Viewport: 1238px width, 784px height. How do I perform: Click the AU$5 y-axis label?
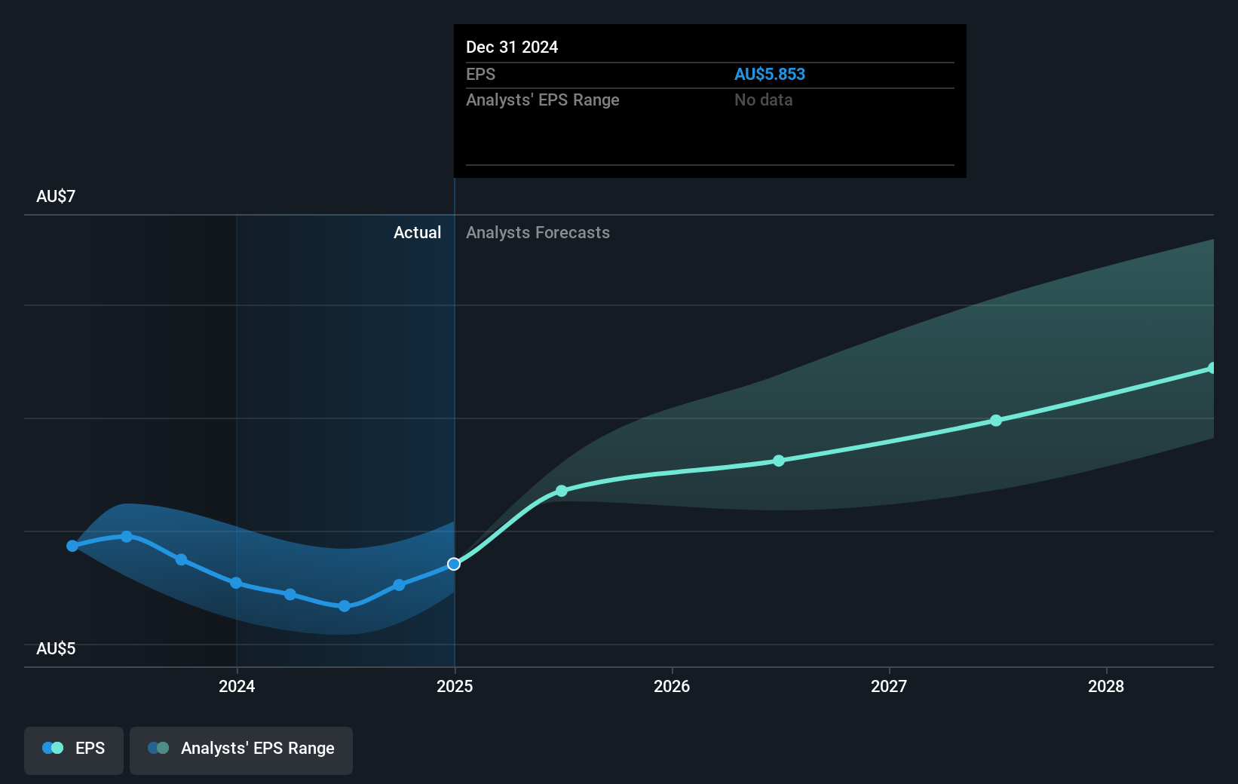[56, 648]
